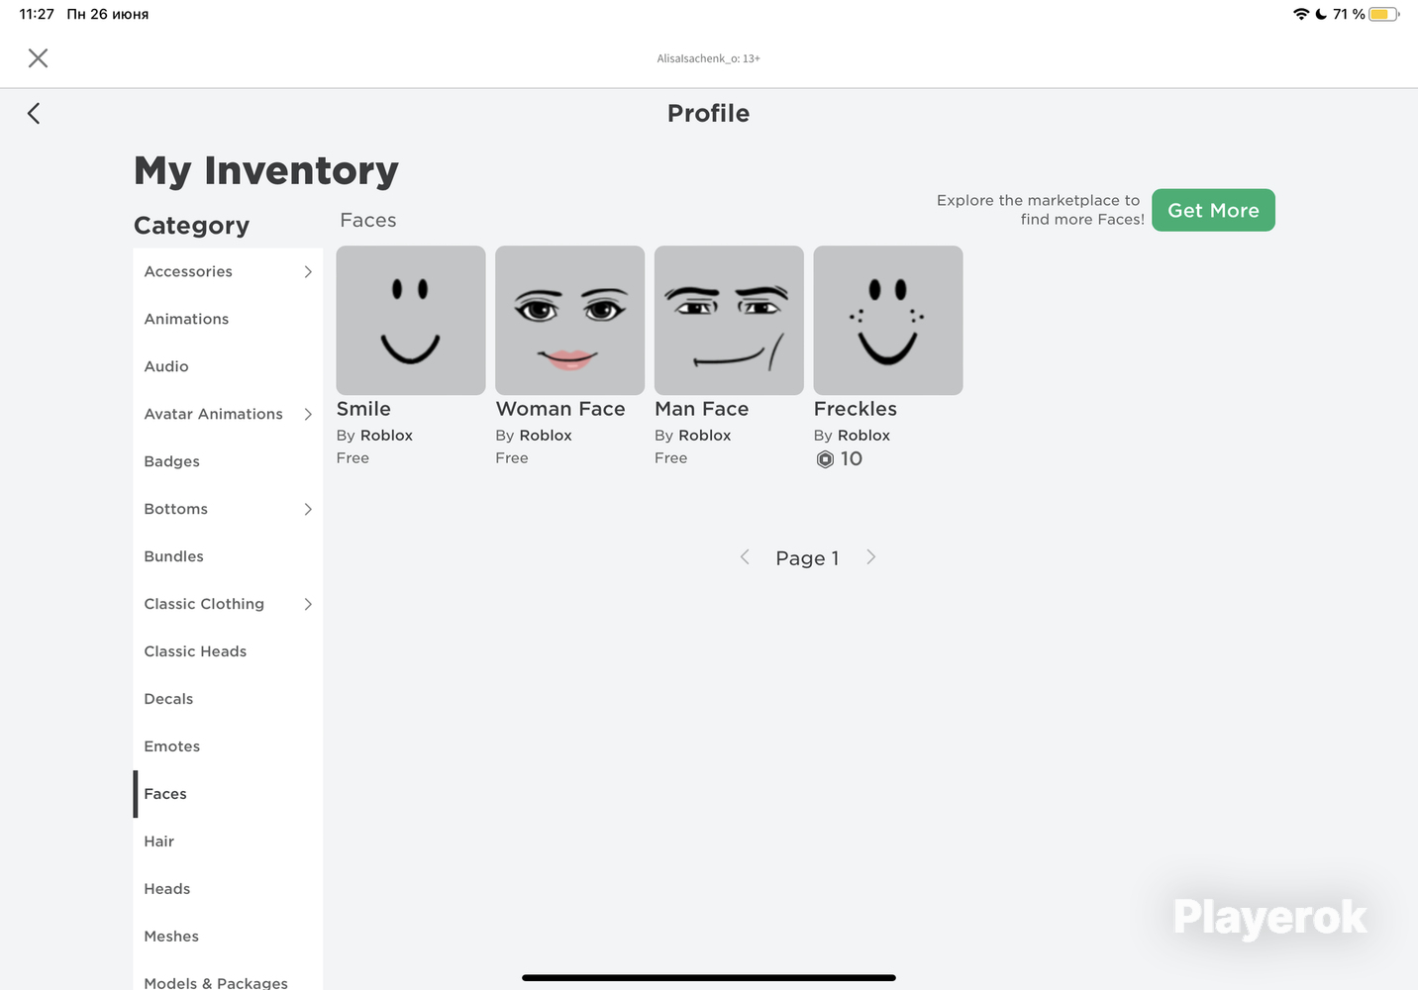Close the in-app browser with the X icon

[38, 58]
